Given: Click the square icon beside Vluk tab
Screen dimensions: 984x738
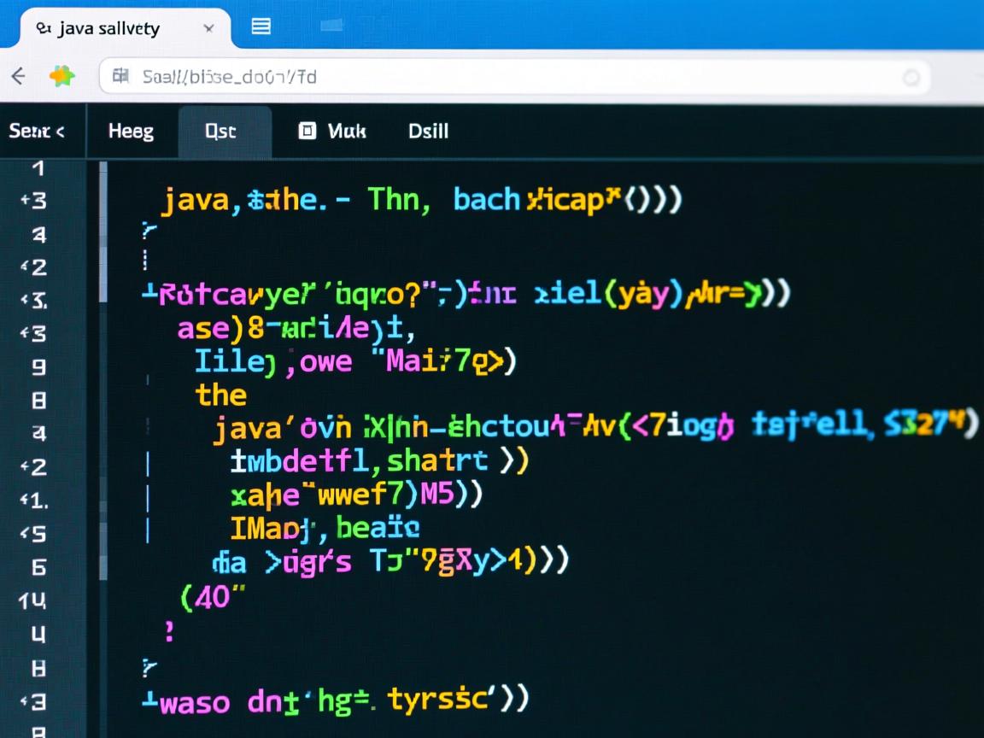Looking at the screenshot, I should point(307,131).
